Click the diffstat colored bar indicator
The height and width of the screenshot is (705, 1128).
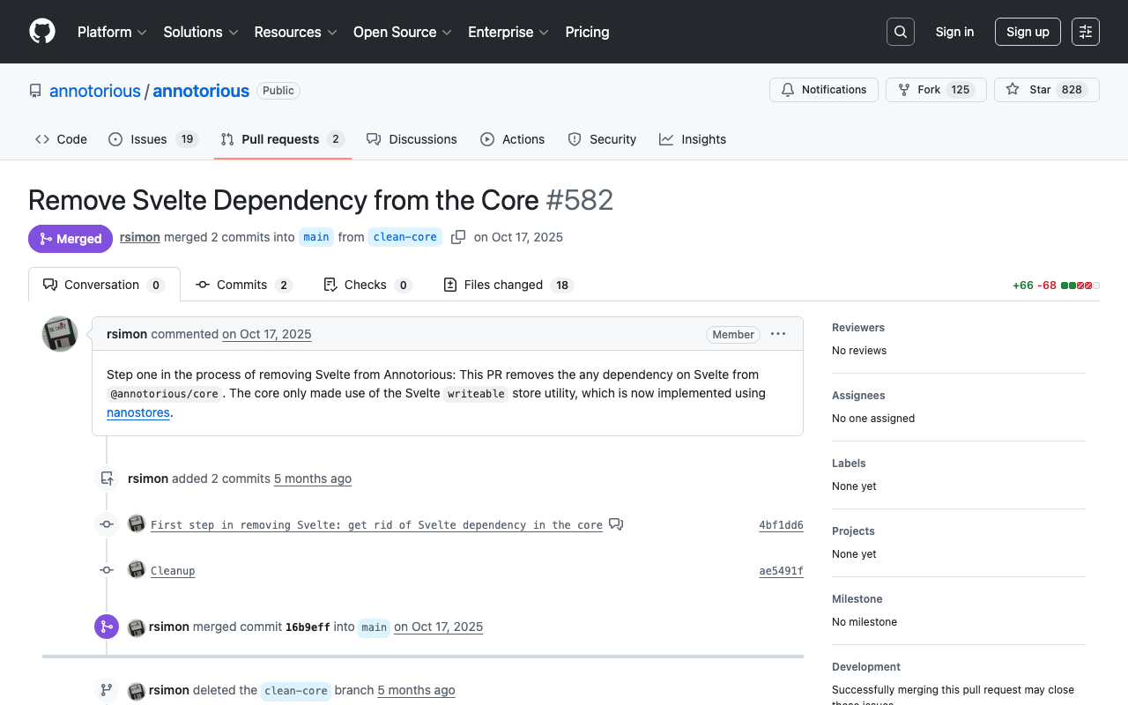(1080, 286)
